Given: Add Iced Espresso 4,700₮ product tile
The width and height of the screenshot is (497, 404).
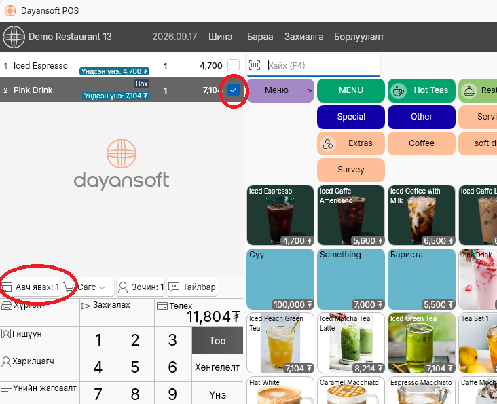Looking at the screenshot, I should tap(280, 215).
